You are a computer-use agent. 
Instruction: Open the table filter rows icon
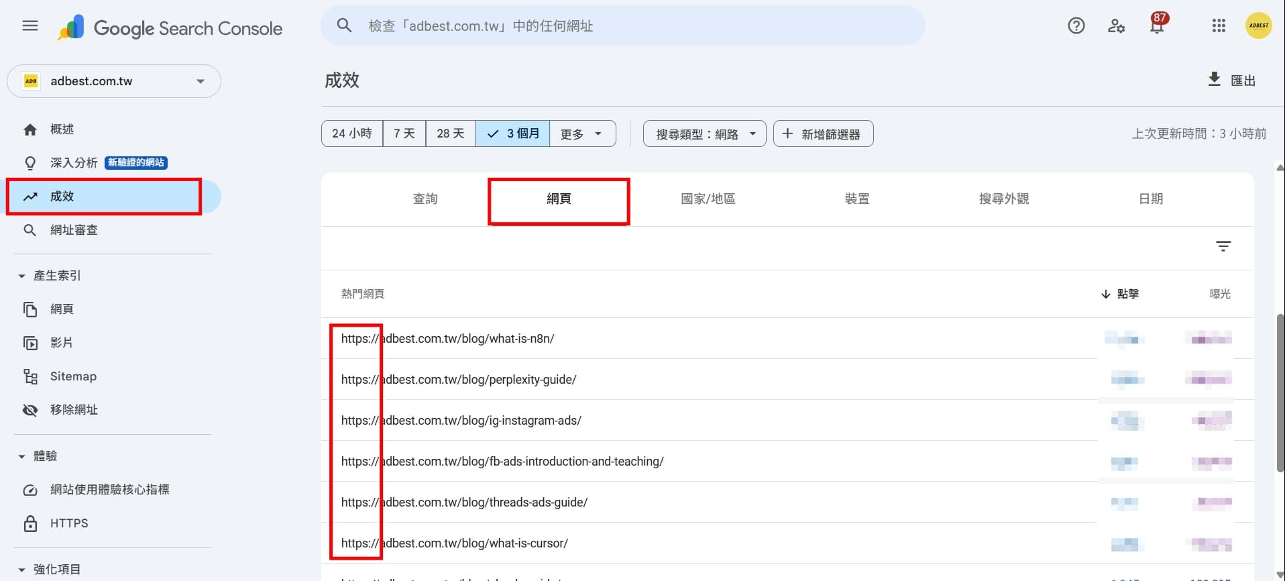(x=1223, y=246)
